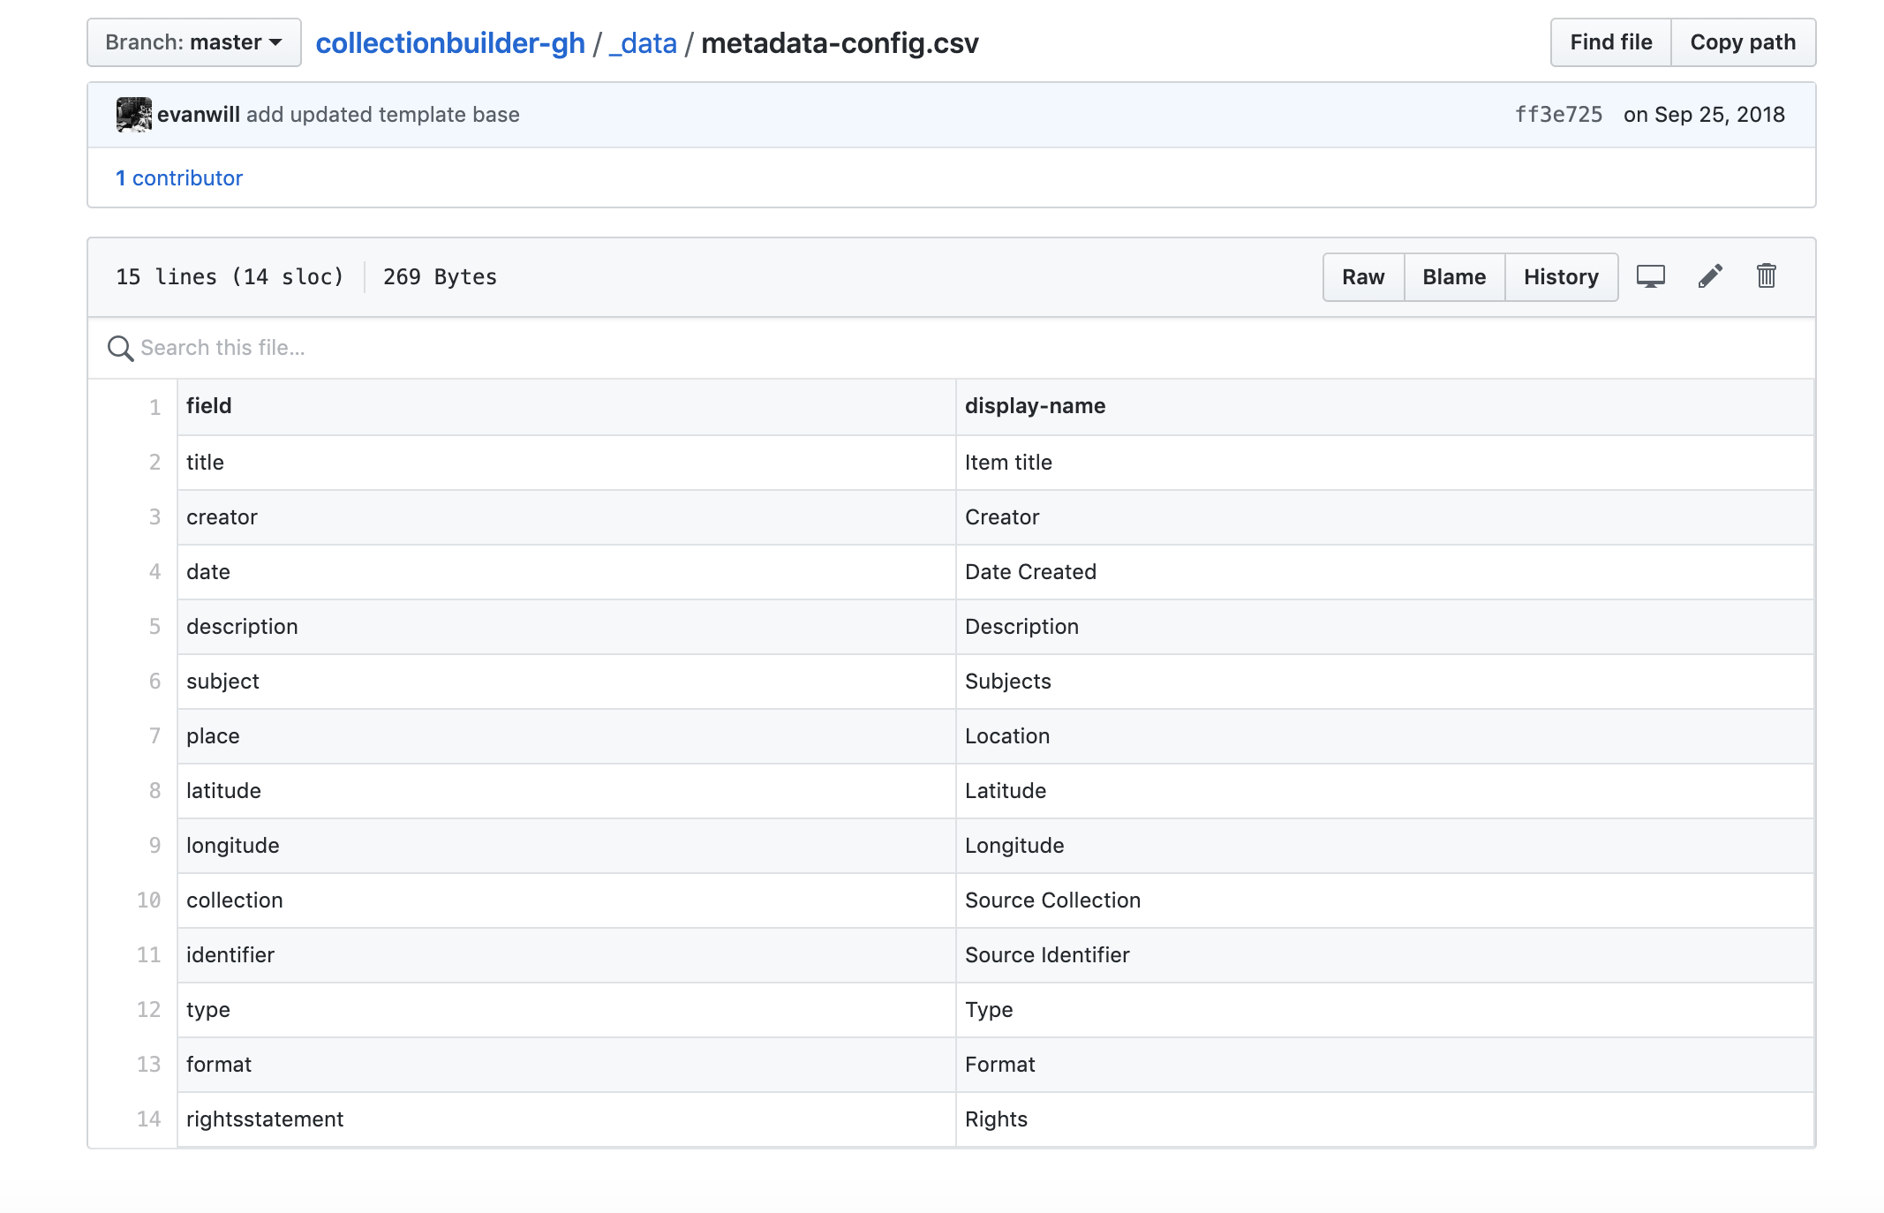The height and width of the screenshot is (1213, 1884).
Task: Click the Find file button
Action: (1610, 42)
